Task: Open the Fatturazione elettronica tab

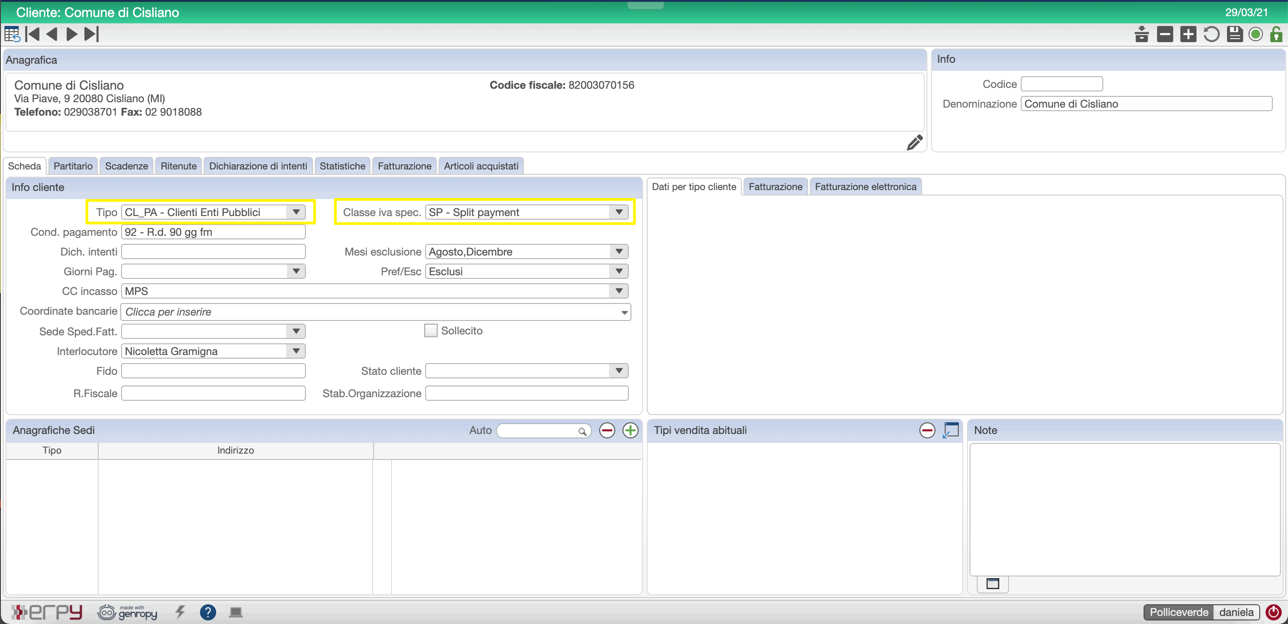Action: click(x=866, y=187)
